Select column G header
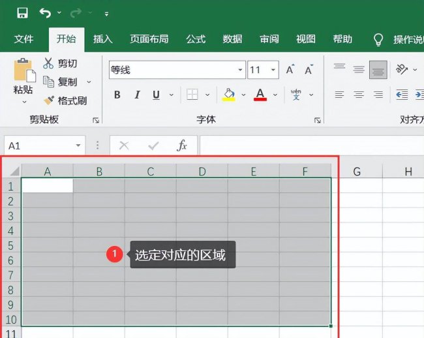 pos(357,172)
